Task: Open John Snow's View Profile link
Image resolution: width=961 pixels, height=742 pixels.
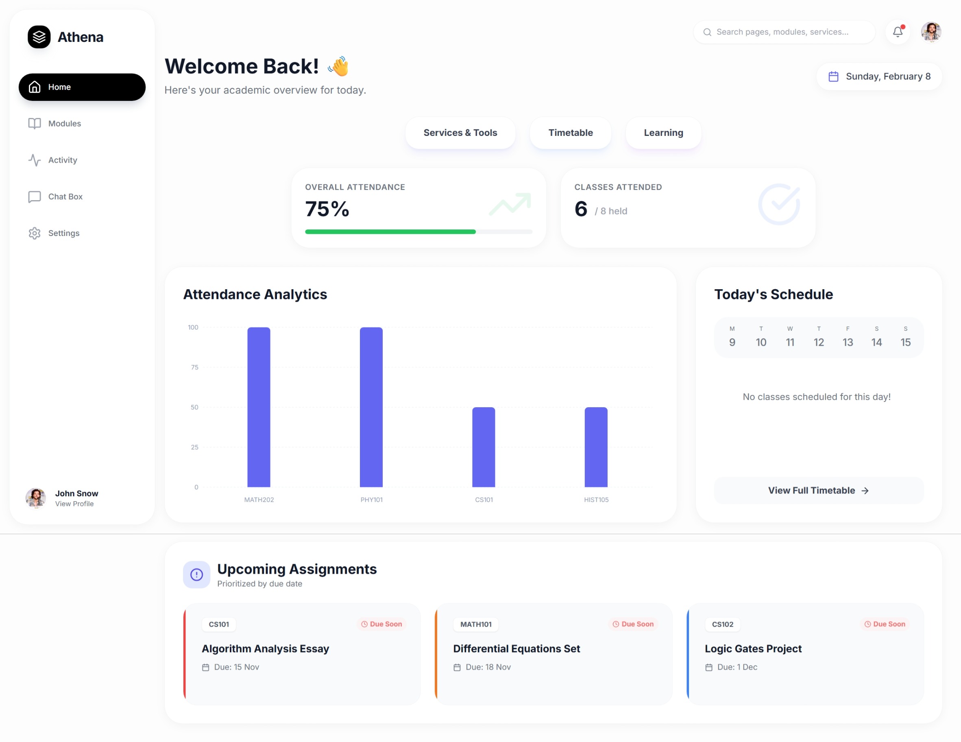Action: click(x=74, y=504)
